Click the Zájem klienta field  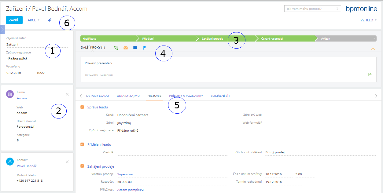point(37,44)
